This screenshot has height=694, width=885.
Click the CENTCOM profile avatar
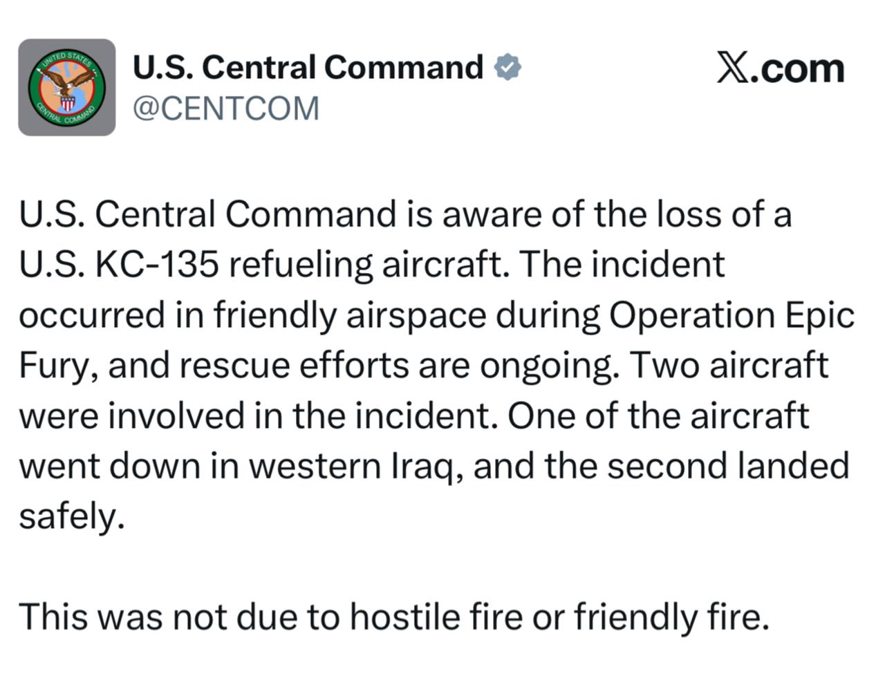66,87
